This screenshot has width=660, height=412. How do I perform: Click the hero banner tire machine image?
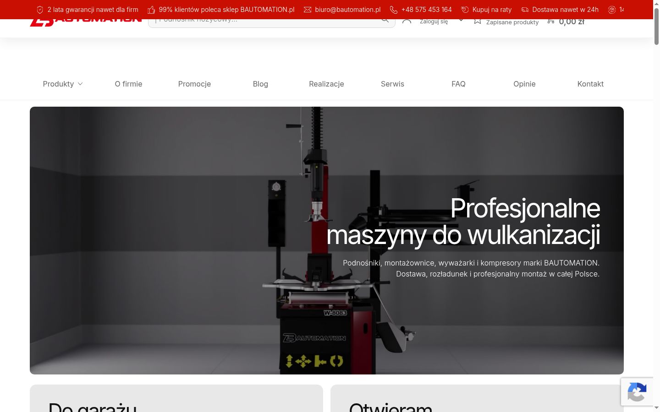[327, 240]
